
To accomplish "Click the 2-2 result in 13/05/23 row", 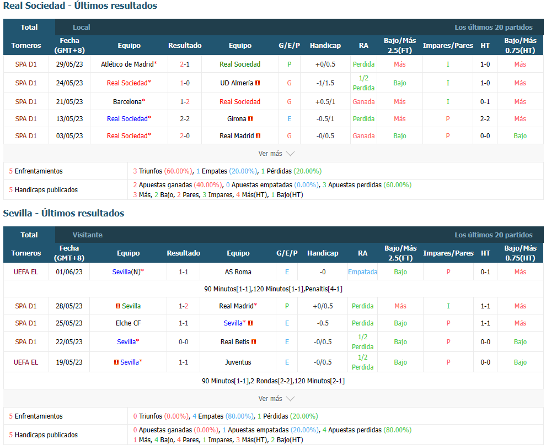I will click(x=185, y=119).
